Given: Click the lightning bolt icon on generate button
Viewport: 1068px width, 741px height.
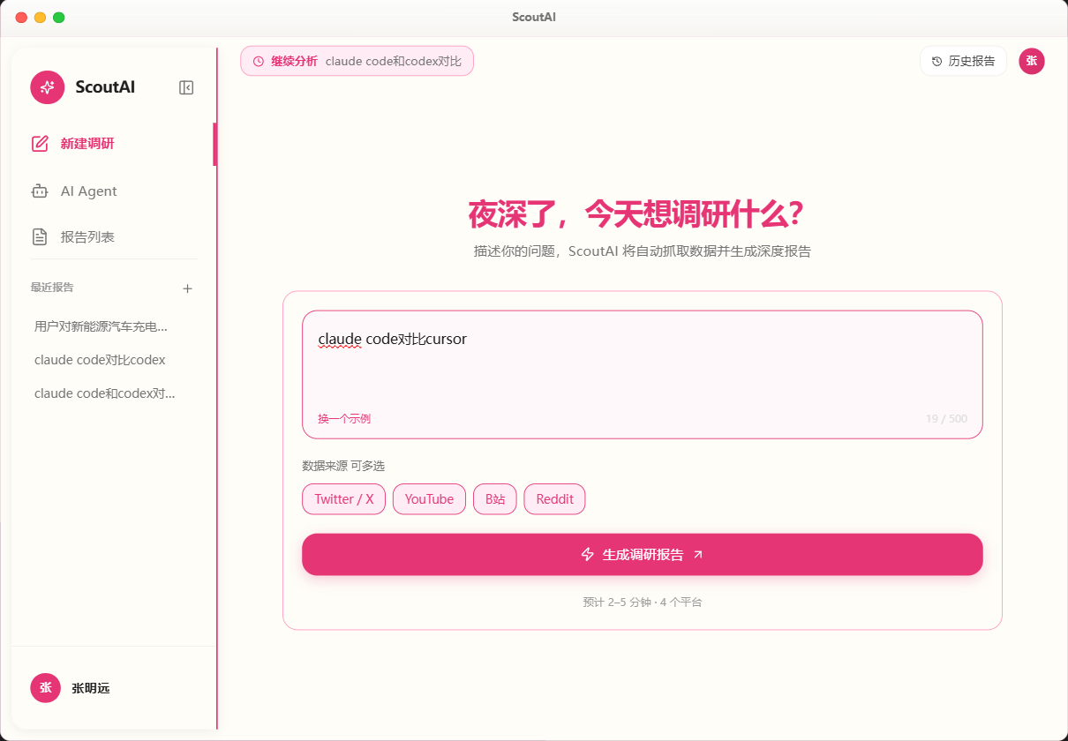Looking at the screenshot, I should click(x=588, y=554).
